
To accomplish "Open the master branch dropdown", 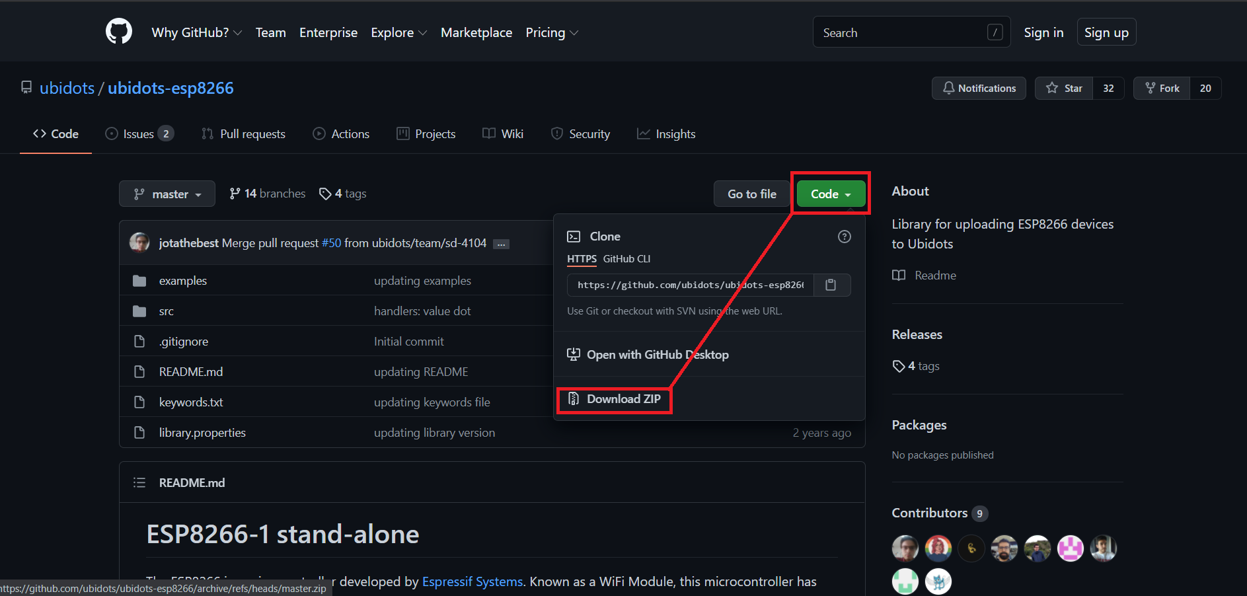I will pyautogui.click(x=167, y=194).
